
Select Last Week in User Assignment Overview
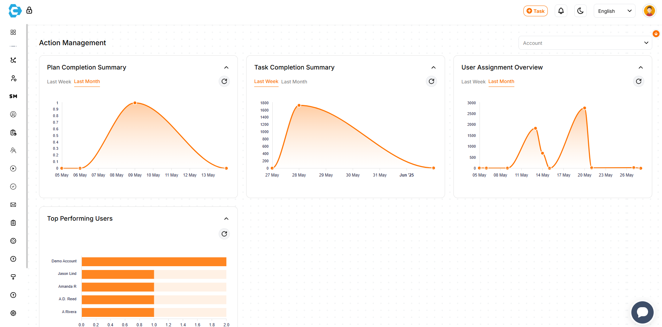[473, 82]
